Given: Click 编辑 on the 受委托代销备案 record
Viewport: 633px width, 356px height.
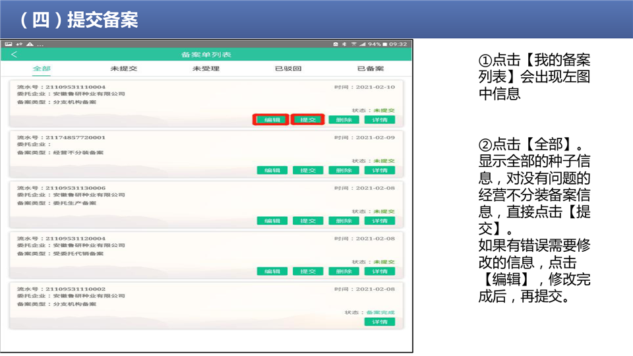Looking at the screenshot, I should tap(272, 271).
